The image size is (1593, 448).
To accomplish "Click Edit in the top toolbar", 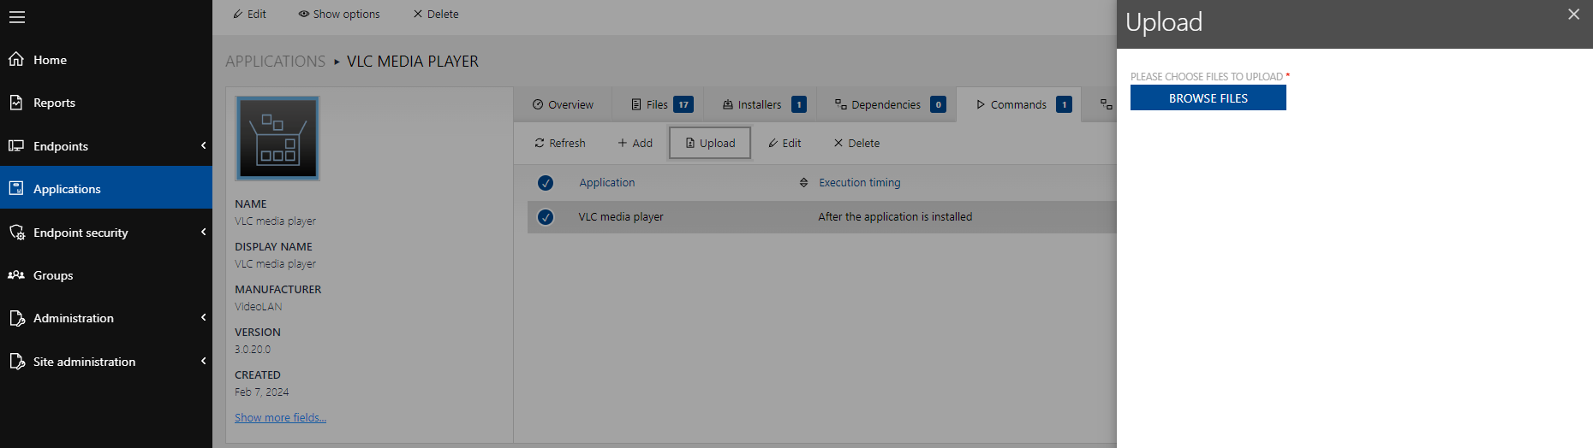I will [x=249, y=14].
